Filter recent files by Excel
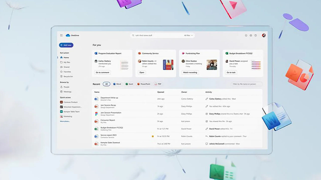 coord(129,84)
